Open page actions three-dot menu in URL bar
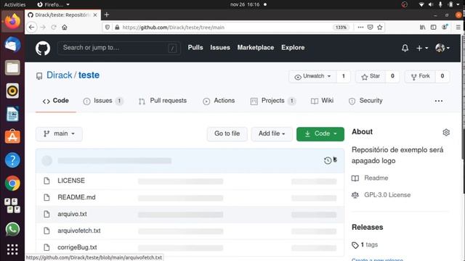Viewport: 465px width, 261px height. 360,28
